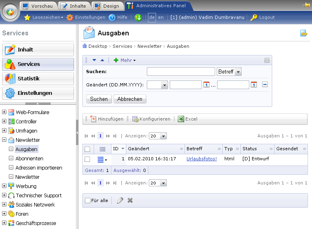Open the row action menu for Urlaubsfotos

click(x=103, y=159)
